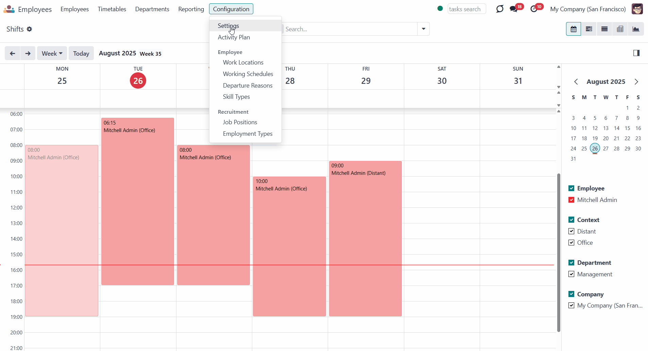The height and width of the screenshot is (351, 648).
Task: Toggle the Management department checkbox
Action: pos(572,274)
